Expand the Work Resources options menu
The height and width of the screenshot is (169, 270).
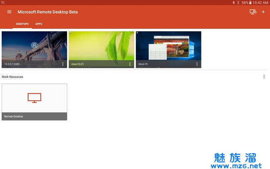coord(264,77)
